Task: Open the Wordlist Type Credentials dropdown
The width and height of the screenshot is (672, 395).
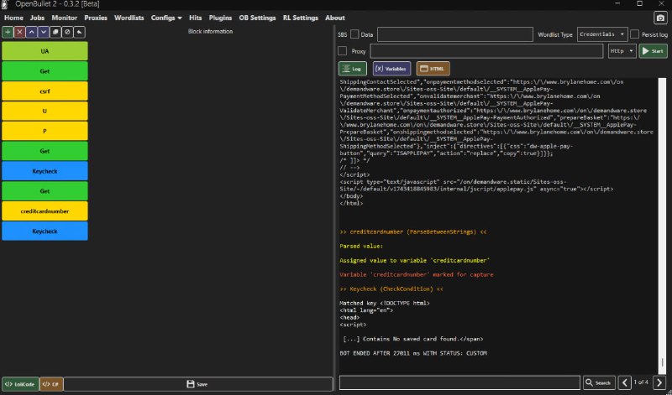Action: pos(602,34)
